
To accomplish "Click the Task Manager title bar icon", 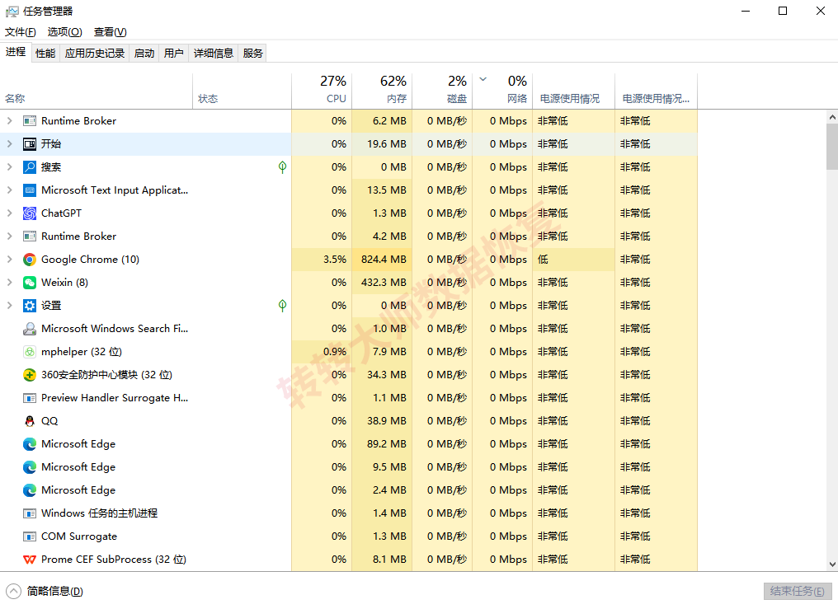I will [x=12, y=12].
